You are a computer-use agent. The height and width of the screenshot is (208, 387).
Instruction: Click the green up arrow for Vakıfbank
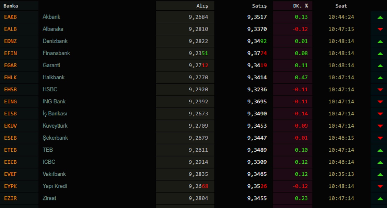point(380,174)
